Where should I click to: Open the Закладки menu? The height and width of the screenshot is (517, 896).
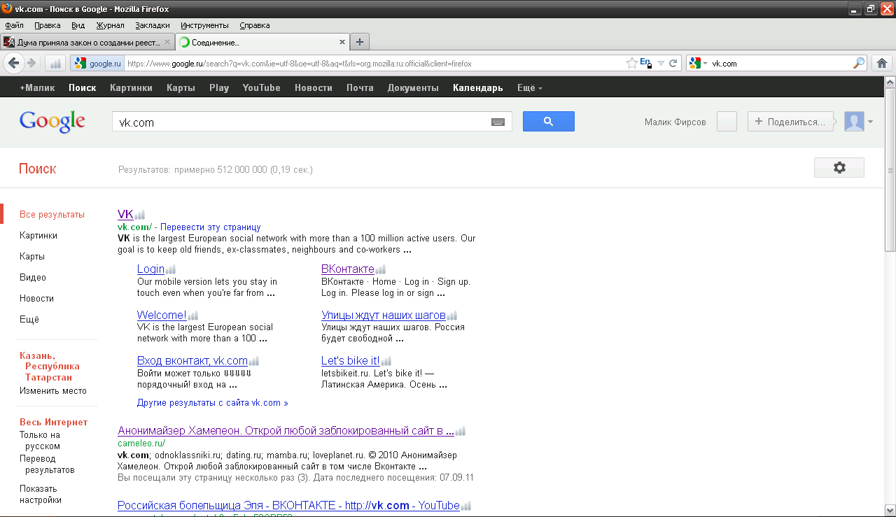click(153, 25)
